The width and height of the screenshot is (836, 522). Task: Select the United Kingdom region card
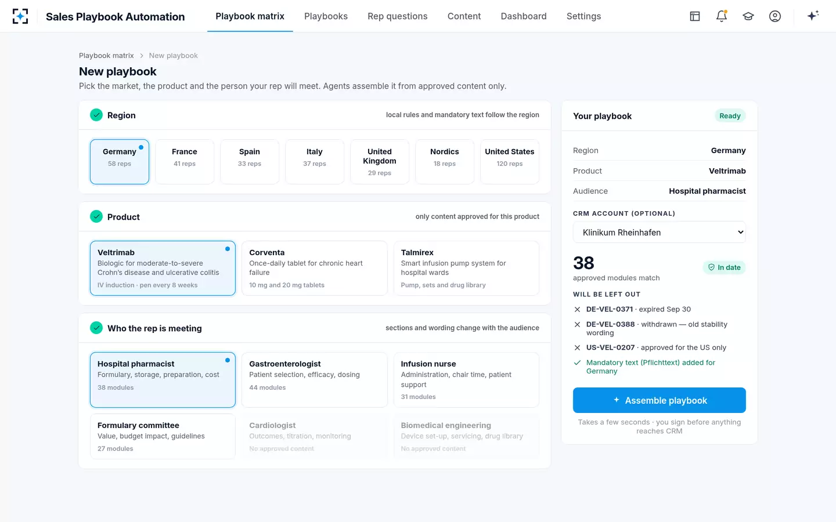(380, 162)
